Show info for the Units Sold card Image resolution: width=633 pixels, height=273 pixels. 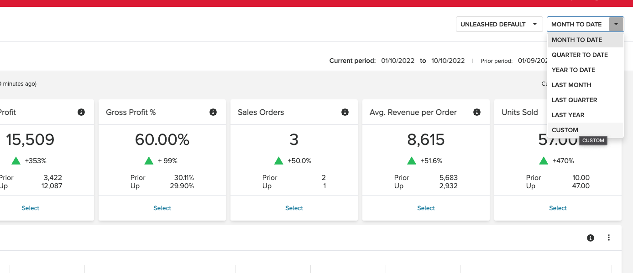[608, 112]
